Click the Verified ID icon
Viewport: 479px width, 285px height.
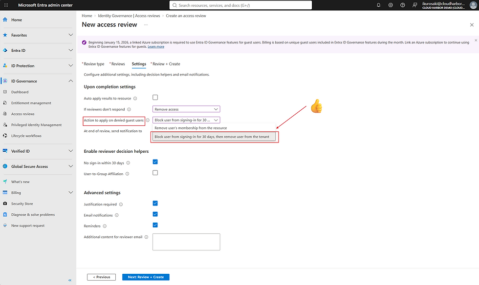pos(5,151)
